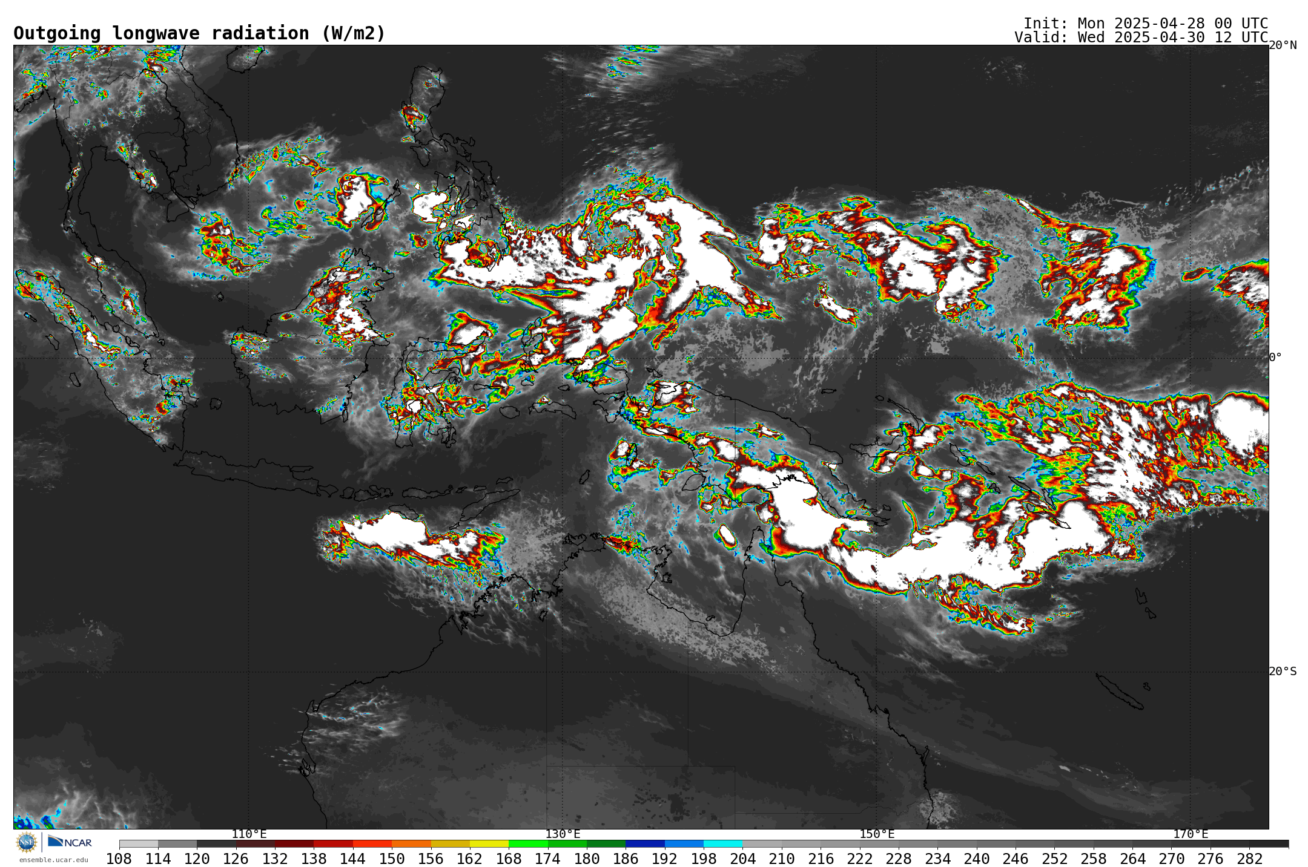This screenshot has width=1308, height=867.
Task: Click the 132 colorbar tick label
Action: coord(275,859)
